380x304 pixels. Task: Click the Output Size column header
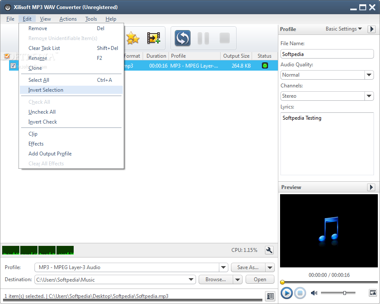tap(236, 56)
